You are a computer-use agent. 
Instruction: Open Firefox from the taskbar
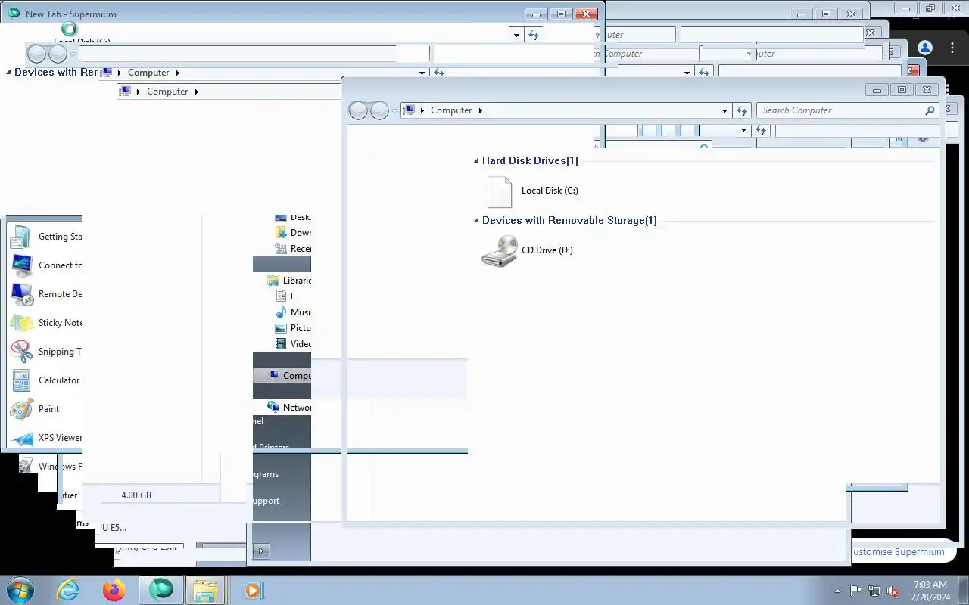pos(114,590)
